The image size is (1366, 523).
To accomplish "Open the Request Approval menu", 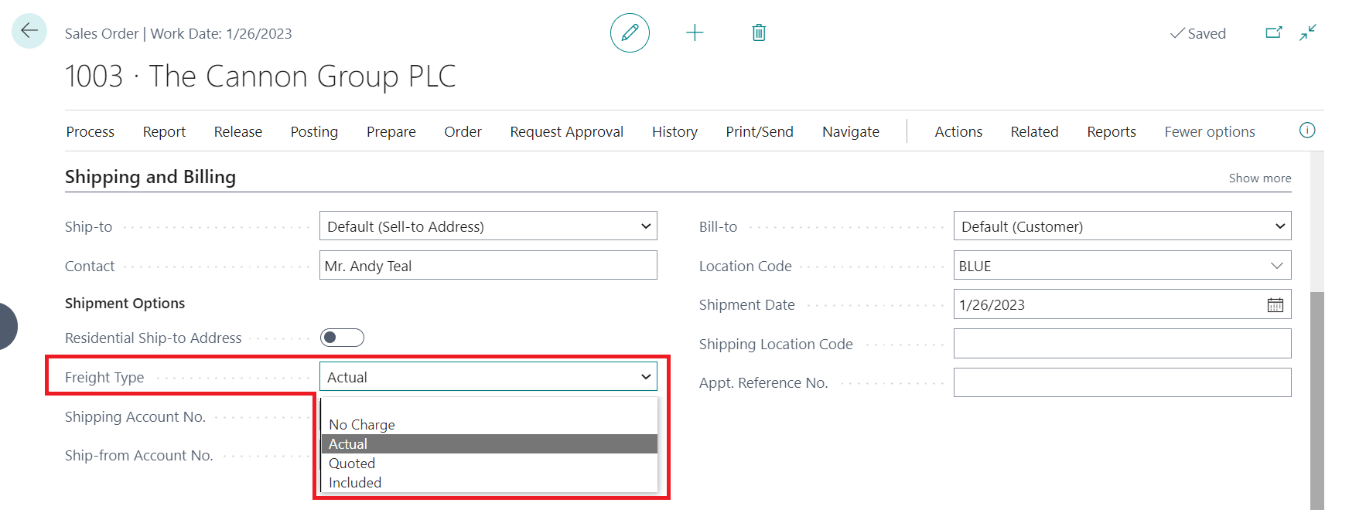I will [x=566, y=132].
